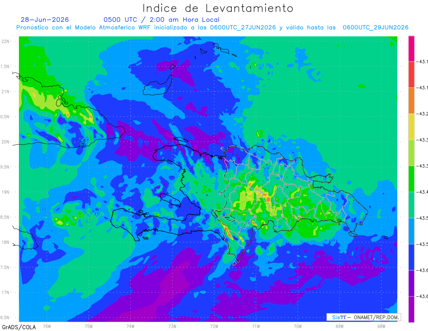The image size is (428, 331).
Task: Click the -43.2 legend value
Action: click(x=423, y=114)
